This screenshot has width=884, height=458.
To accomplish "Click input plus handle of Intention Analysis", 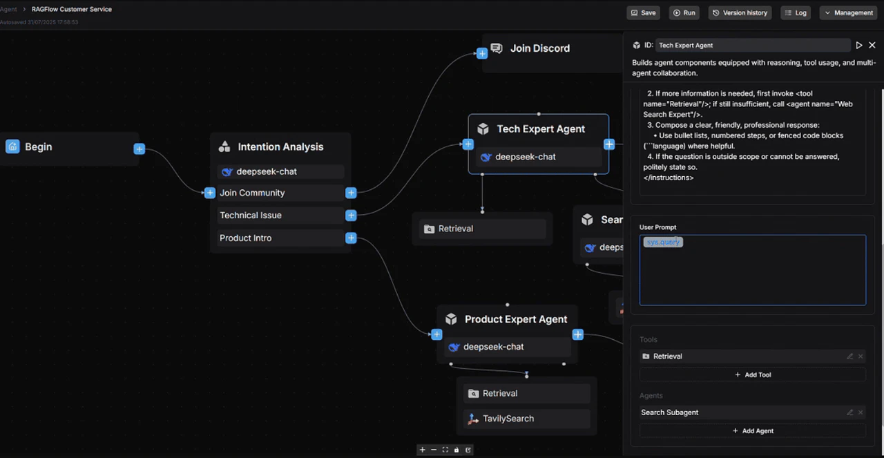I will (210, 193).
